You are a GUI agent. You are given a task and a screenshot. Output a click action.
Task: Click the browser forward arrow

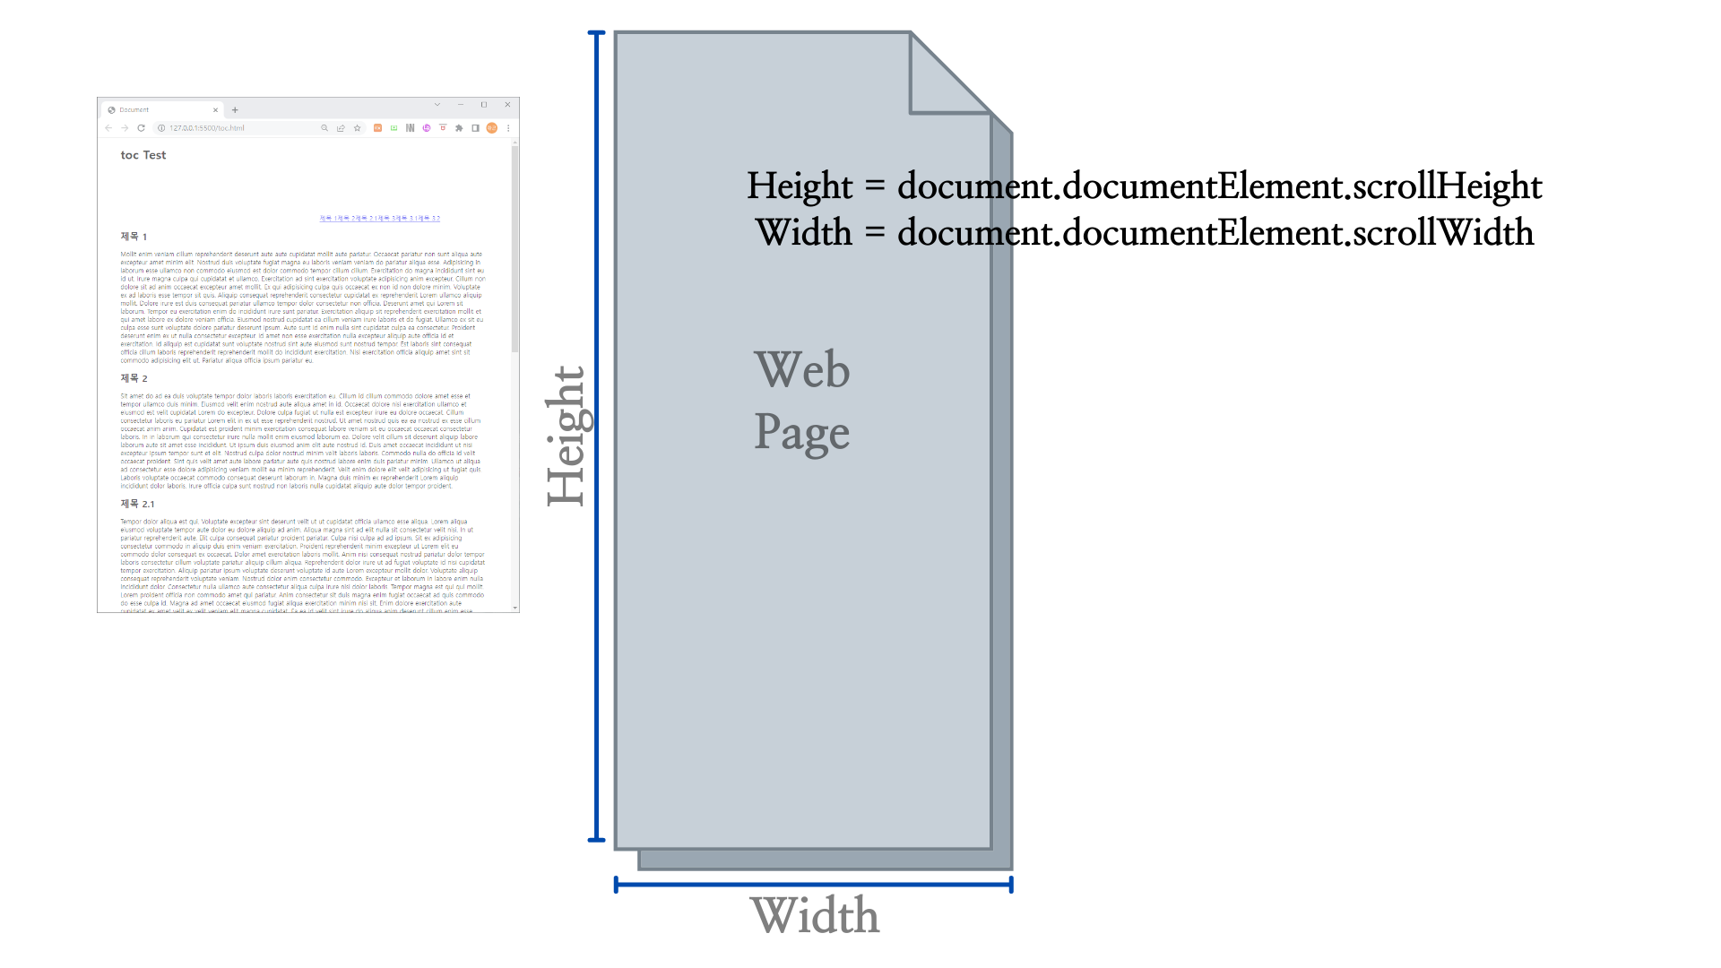125,128
